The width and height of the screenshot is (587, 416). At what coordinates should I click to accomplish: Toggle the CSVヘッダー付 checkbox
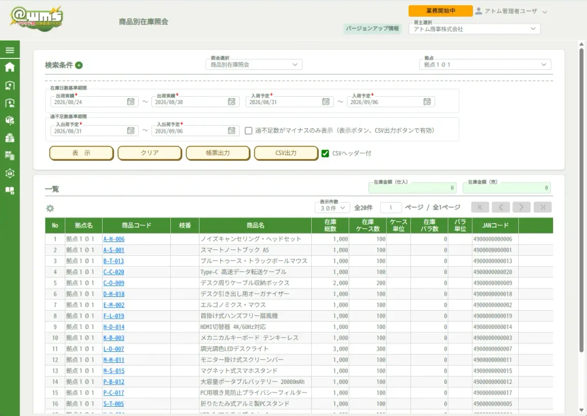point(325,153)
